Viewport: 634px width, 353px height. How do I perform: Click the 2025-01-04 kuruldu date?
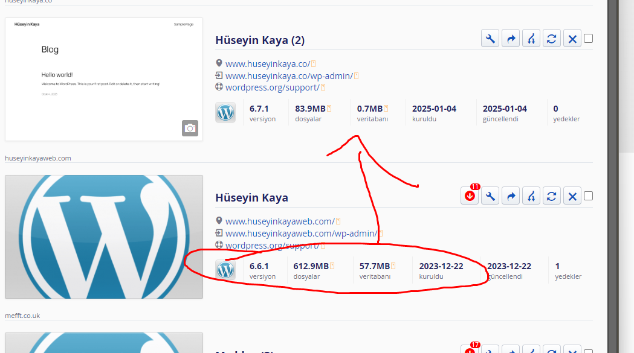tap(435, 109)
